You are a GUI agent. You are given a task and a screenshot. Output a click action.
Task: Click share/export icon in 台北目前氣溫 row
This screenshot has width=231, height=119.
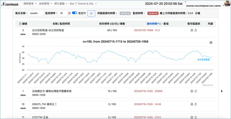(196, 30)
